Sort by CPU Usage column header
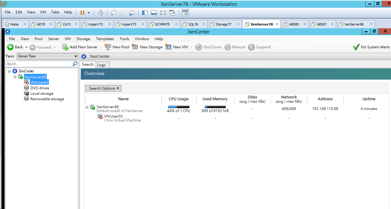This screenshot has height=209, width=391. tap(179, 99)
